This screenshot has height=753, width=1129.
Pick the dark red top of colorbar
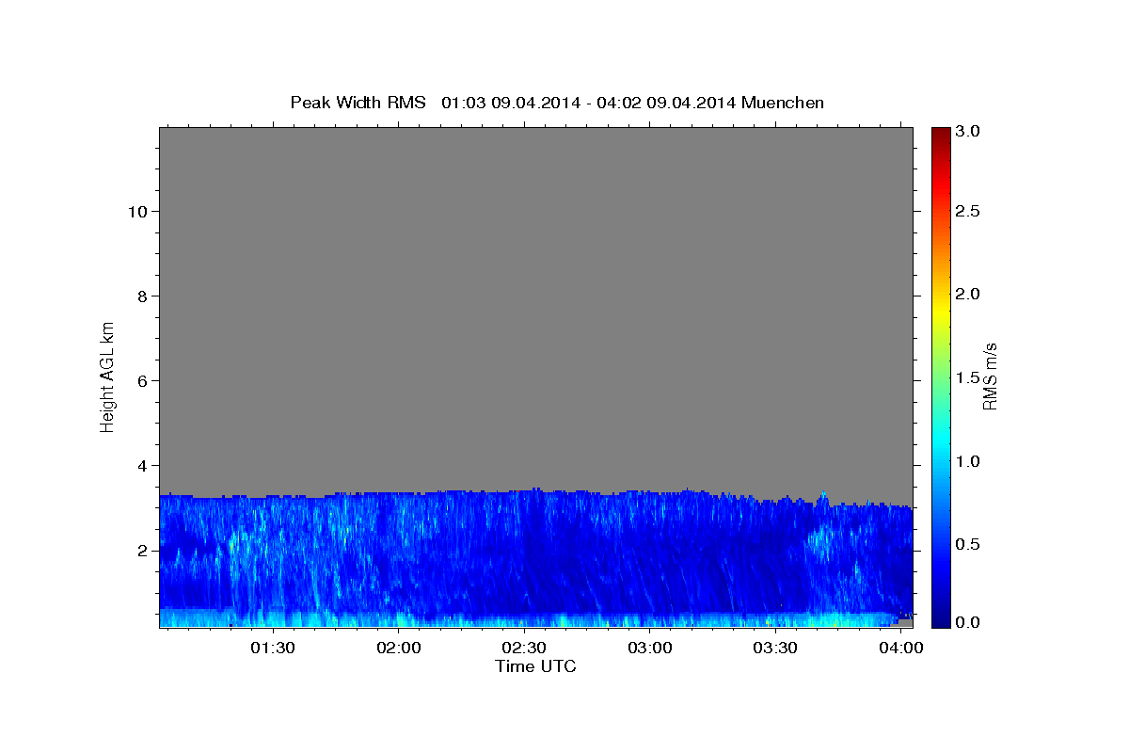[940, 134]
